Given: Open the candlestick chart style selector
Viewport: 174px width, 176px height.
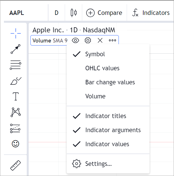Looking at the screenshot, I should [x=73, y=13].
